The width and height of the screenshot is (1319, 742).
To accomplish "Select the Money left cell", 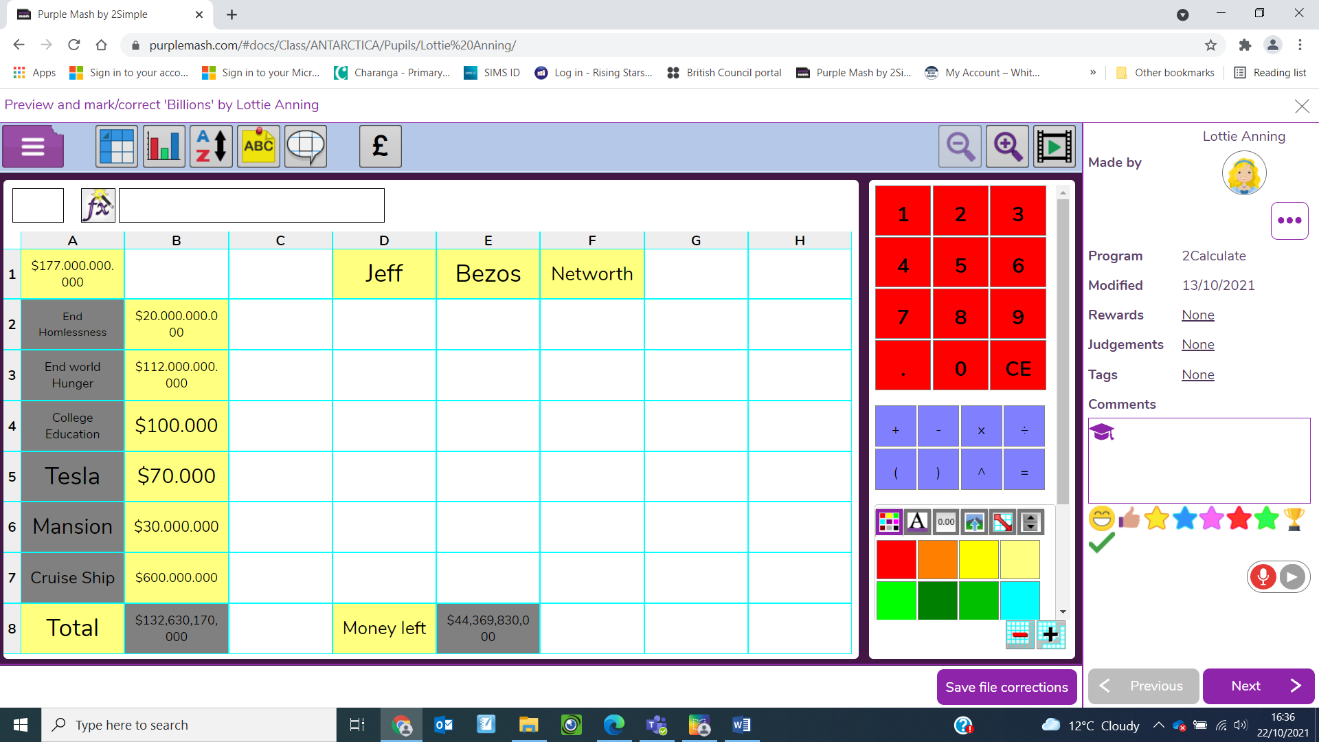I will point(384,629).
